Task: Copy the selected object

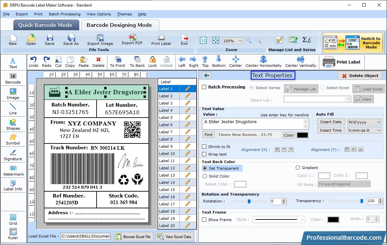Action: point(70,62)
